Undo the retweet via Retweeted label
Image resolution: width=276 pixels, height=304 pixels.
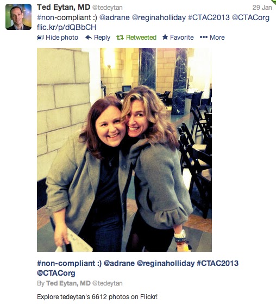(x=141, y=38)
